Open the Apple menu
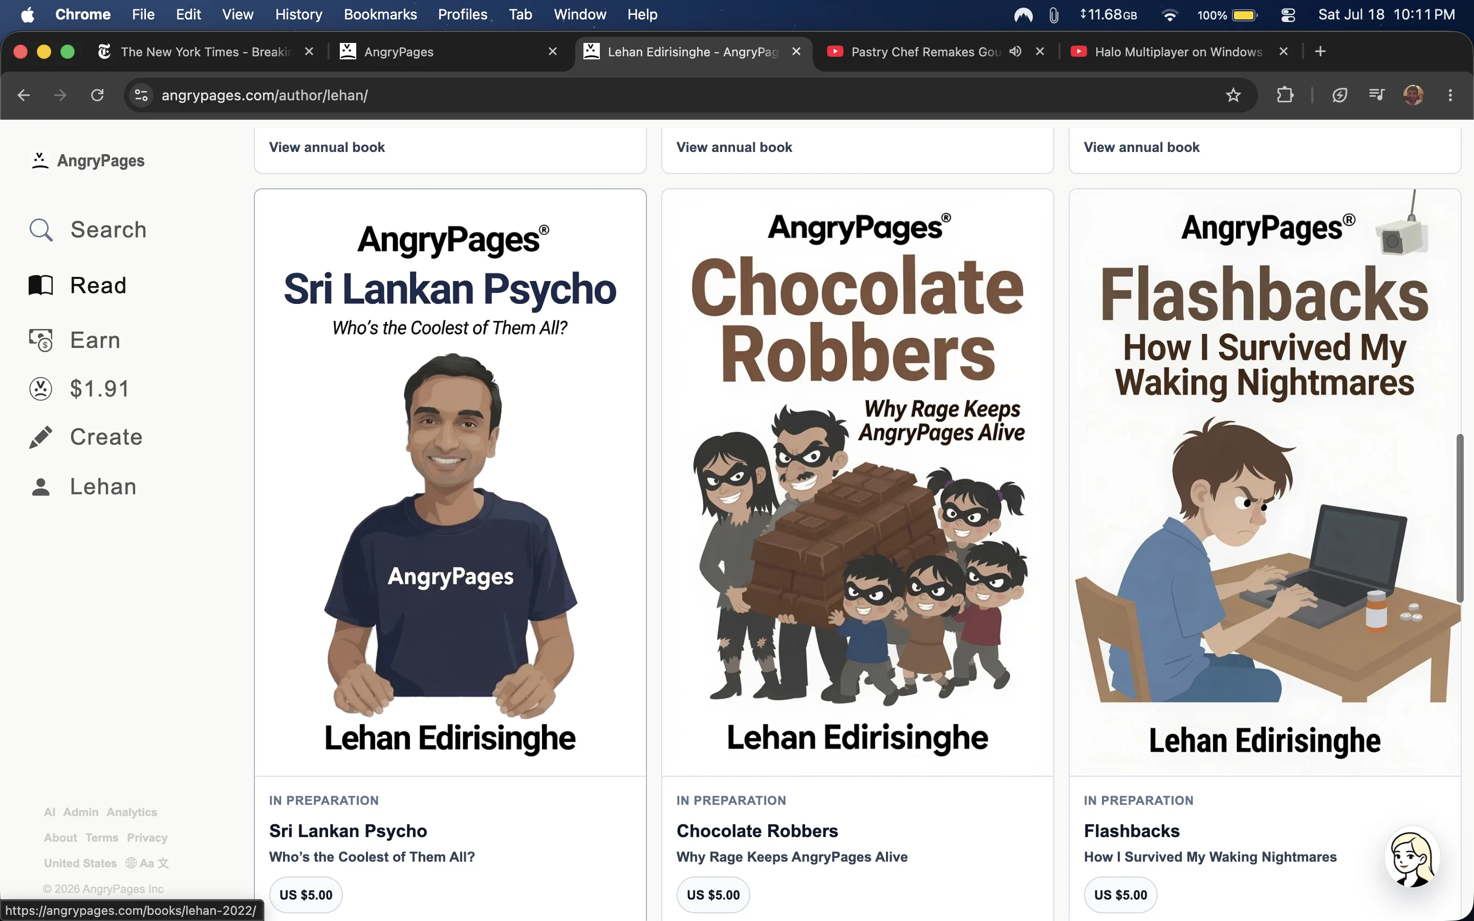1474x921 pixels. 28,15
